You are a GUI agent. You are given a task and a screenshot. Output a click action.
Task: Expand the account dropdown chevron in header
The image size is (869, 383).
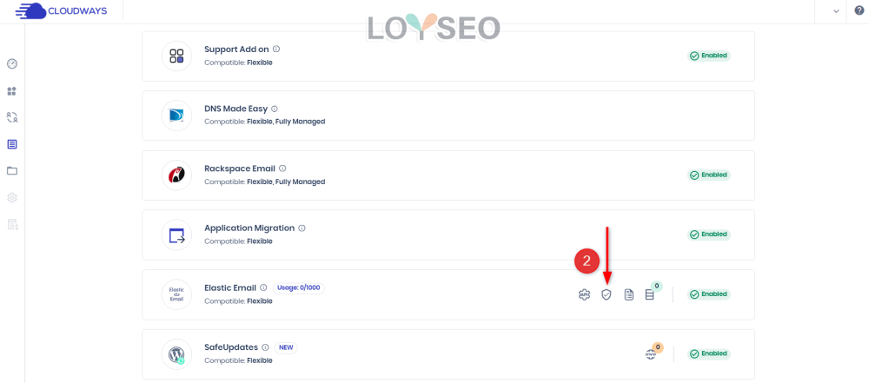click(836, 11)
